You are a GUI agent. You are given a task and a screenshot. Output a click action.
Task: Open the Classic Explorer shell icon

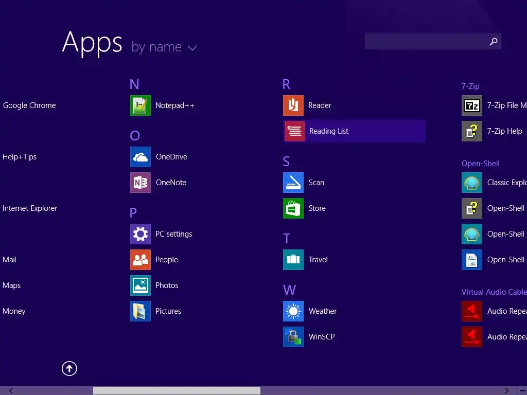pos(472,183)
